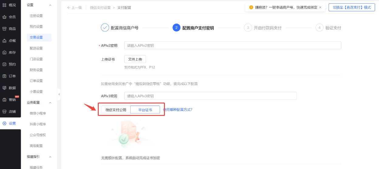Open 搭建任务 menu item
The image size is (379, 169).
(x=36, y=167)
